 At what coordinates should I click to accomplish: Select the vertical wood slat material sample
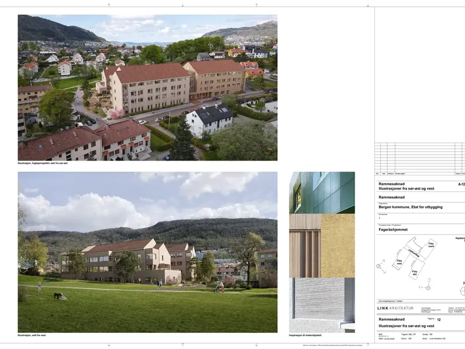pyautogui.click(x=305, y=245)
